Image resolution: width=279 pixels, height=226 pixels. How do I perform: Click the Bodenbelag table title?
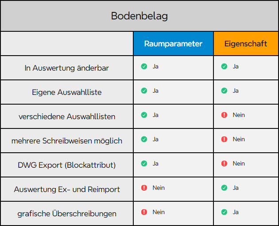(139, 16)
